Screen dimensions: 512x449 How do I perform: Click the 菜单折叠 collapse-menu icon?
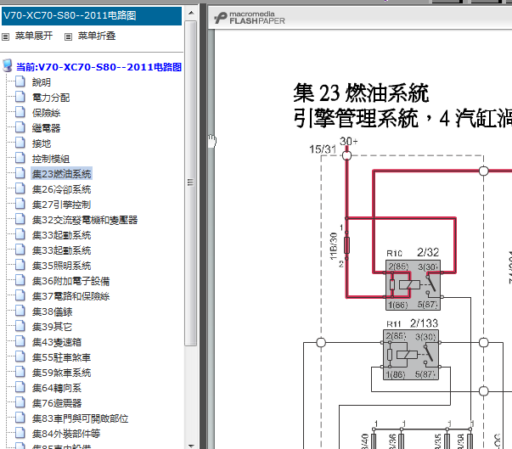68,36
